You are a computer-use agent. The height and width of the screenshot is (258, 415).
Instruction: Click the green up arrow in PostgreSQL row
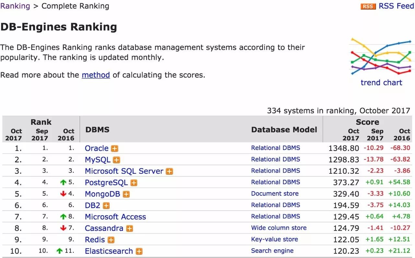(x=63, y=182)
